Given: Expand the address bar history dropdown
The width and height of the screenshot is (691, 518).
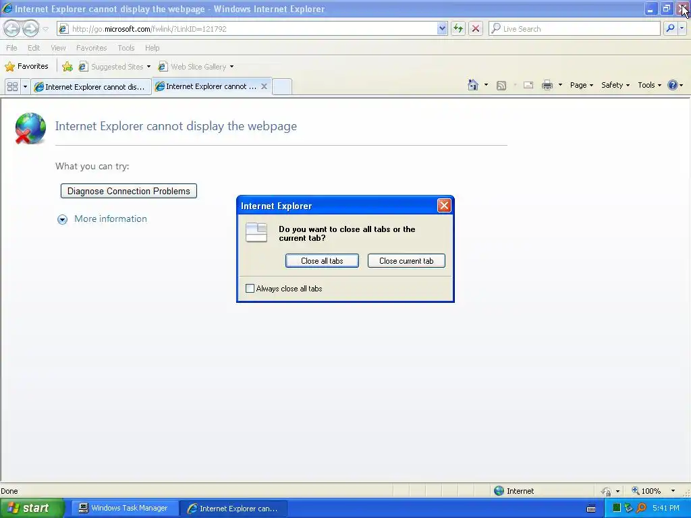Looking at the screenshot, I should pyautogui.click(x=442, y=28).
